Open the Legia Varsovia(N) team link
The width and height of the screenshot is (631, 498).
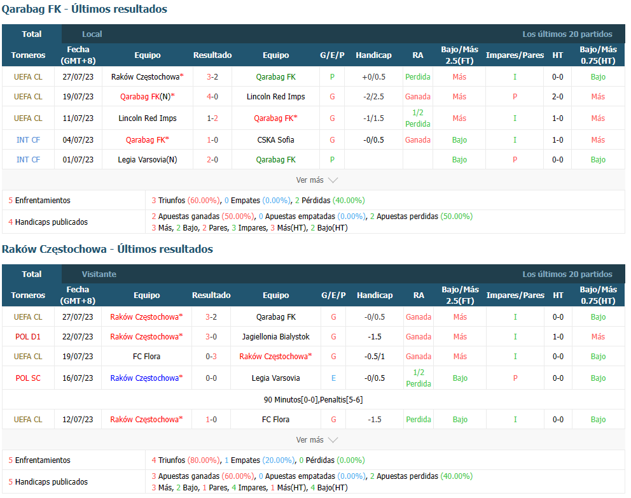(x=148, y=160)
